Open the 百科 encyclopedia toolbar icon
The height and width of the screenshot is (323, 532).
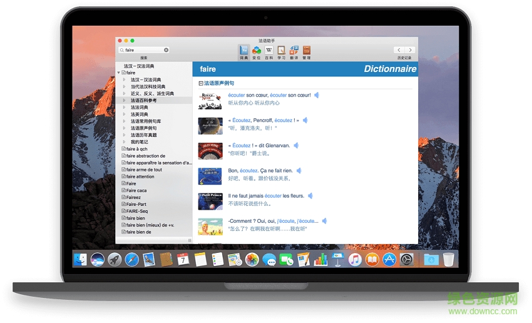click(269, 50)
